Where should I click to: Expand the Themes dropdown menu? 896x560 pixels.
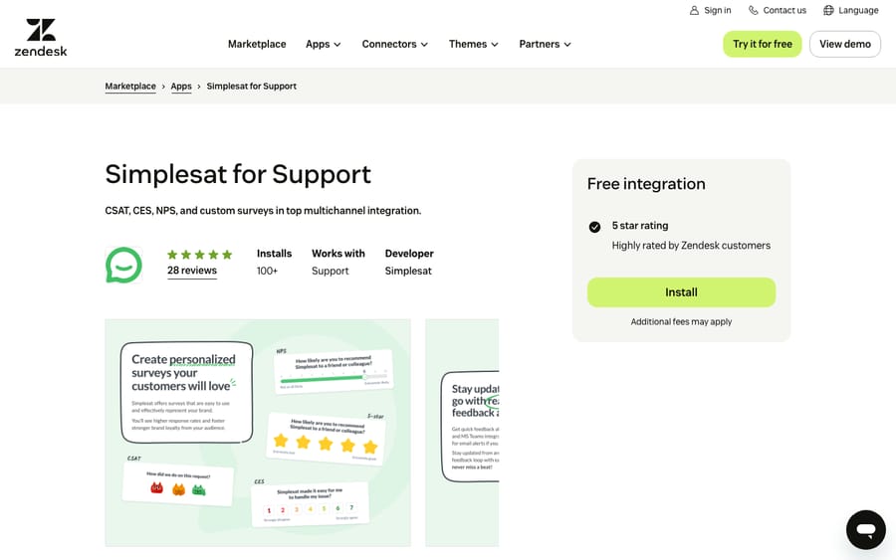474,44
